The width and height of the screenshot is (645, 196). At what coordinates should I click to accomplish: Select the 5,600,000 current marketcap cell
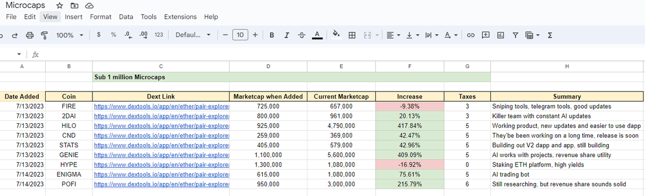point(341,155)
